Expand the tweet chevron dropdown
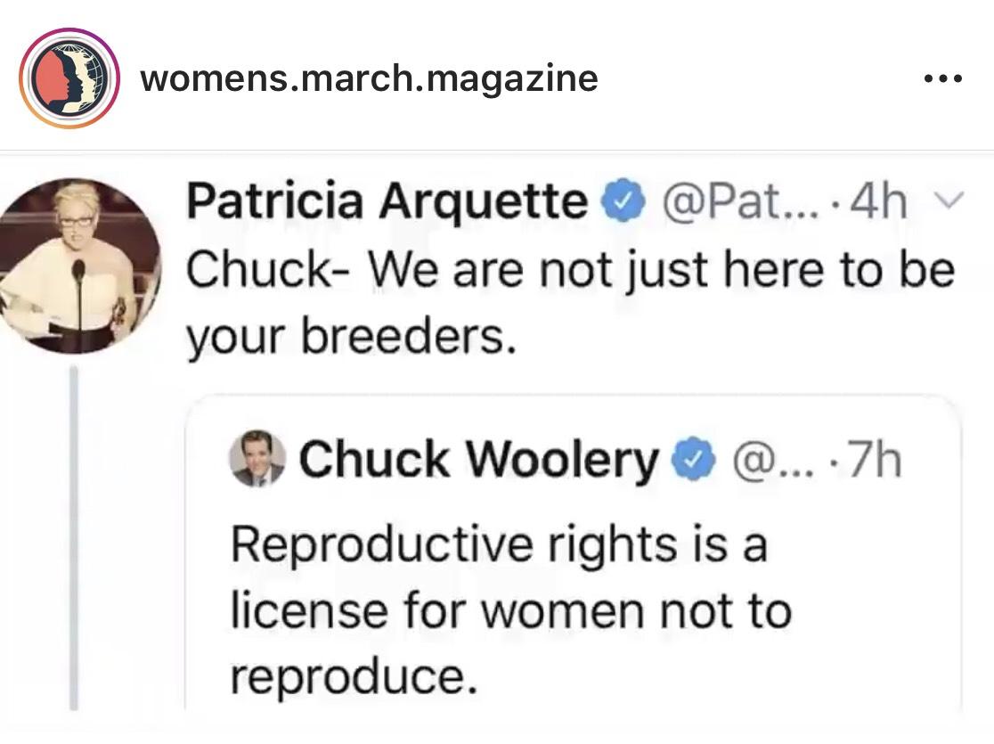The width and height of the screenshot is (994, 744). point(949,201)
